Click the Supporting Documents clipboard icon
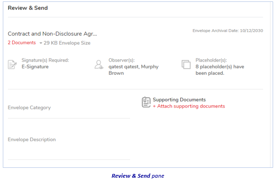275x181 pixels. (x=146, y=102)
